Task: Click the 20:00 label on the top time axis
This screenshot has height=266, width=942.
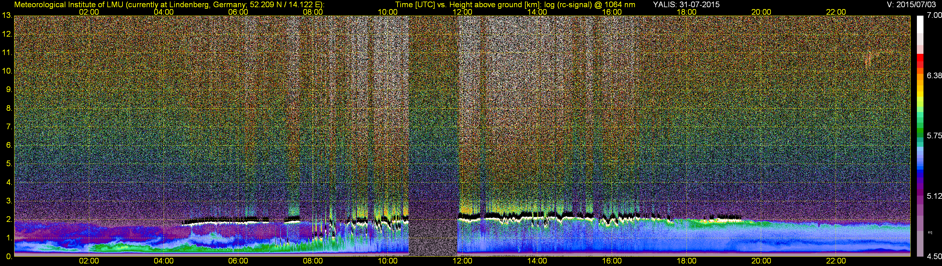Action: coord(761,12)
